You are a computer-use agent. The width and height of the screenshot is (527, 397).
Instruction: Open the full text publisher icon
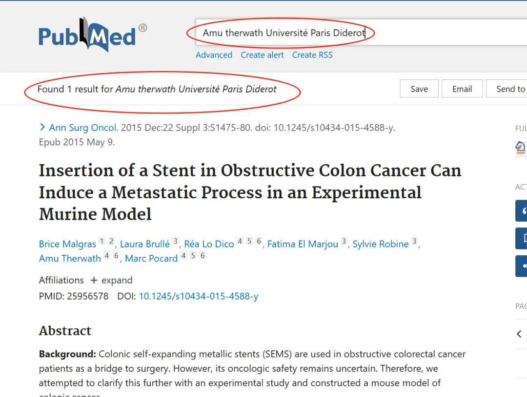[521, 148]
